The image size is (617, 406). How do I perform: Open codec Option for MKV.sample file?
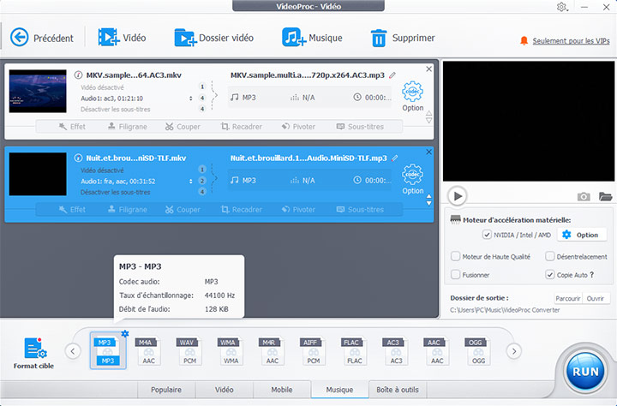412,97
